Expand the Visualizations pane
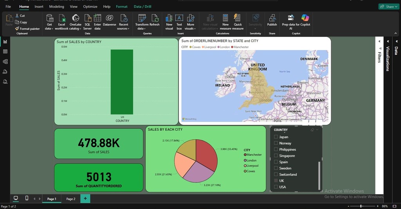The height and width of the screenshot is (209, 401). coord(388,41)
